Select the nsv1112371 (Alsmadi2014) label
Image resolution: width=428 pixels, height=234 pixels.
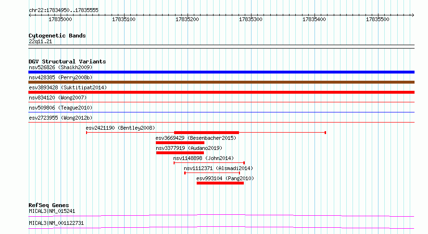(218, 168)
